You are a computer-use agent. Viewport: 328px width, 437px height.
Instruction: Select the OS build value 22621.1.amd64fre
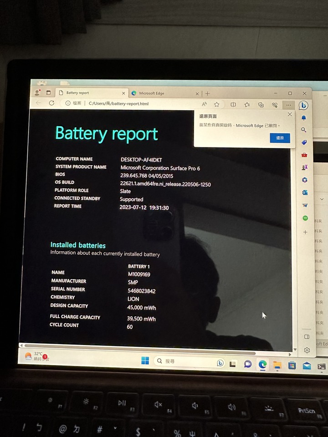point(165,184)
